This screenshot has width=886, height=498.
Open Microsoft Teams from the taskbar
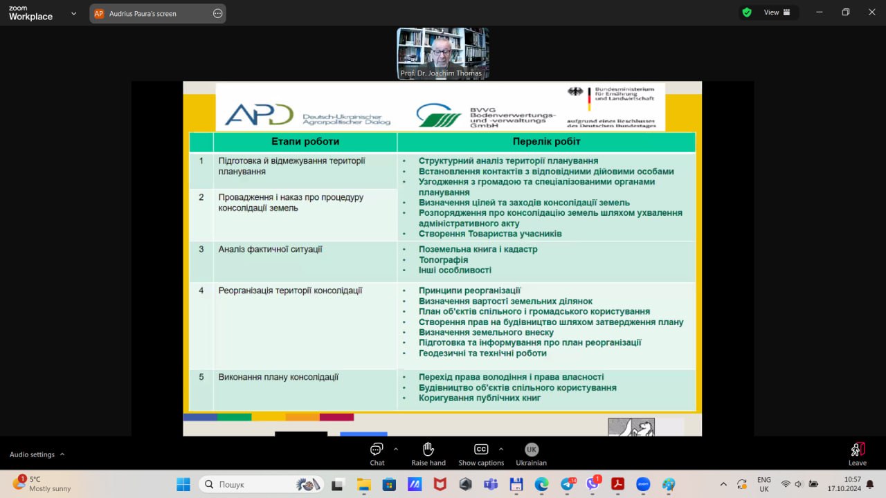pyautogui.click(x=491, y=484)
